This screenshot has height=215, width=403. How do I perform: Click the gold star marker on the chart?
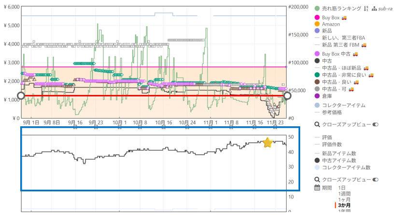(x=267, y=142)
